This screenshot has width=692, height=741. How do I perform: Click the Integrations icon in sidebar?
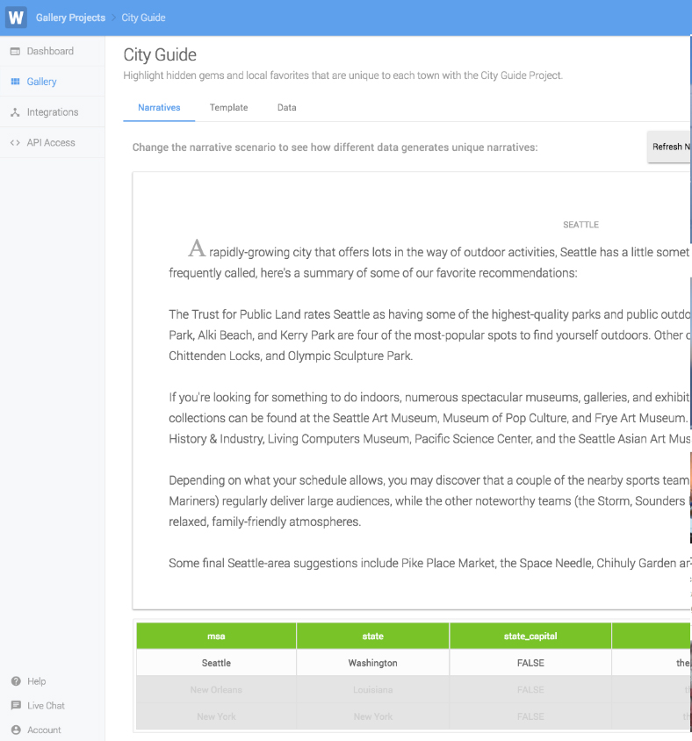click(15, 112)
